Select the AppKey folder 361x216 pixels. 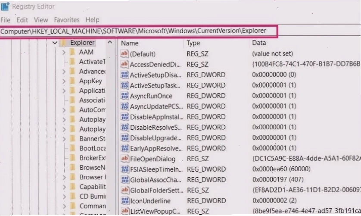click(90, 81)
